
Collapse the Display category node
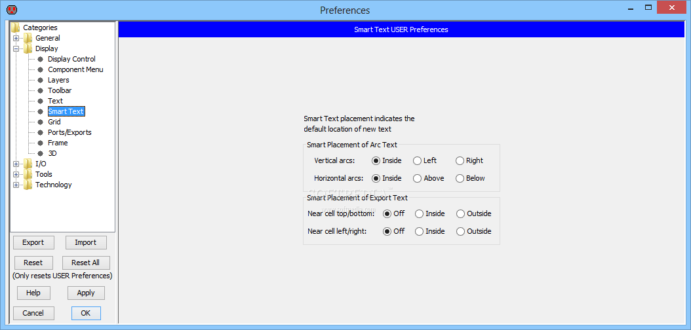tap(16, 49)
